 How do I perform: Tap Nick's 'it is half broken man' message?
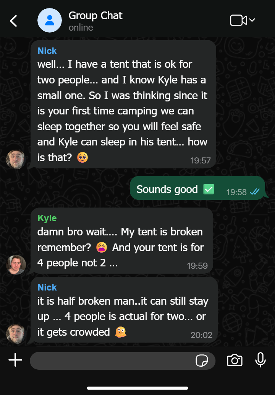tap(124, 310)
